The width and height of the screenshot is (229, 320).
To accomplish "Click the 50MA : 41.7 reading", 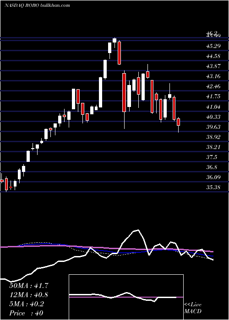I will click(29, 286).
